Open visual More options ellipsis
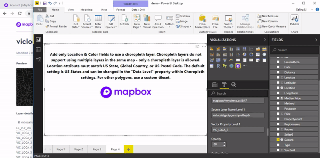Viewport: 320px width, 158px height. (204, 46)
